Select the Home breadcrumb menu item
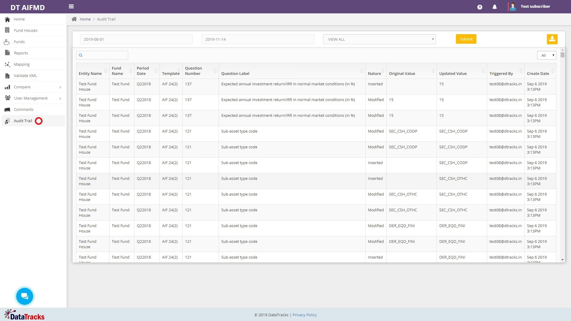571x321 pixels. pyautogui.click(x=85, y=19)
